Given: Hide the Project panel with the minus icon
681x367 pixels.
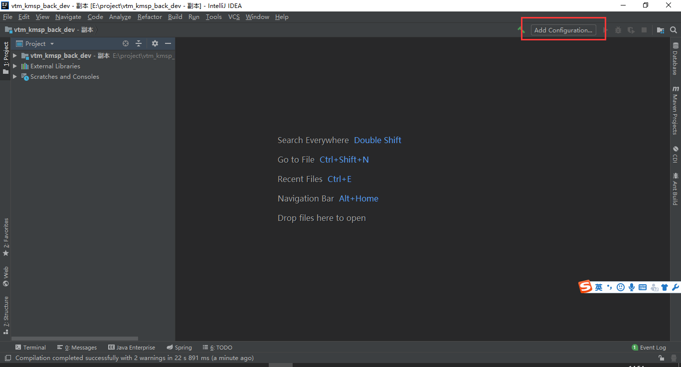Looking at the screenshot, I should pyautogui.click(x=168, y=43).
